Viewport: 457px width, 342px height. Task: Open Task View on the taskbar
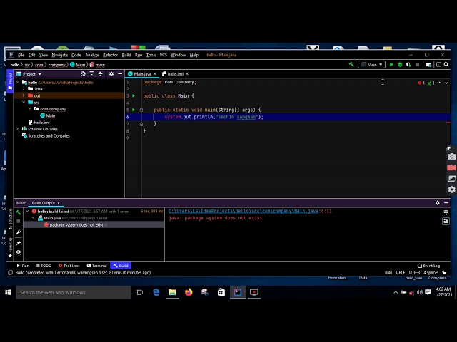coord(139,292)
